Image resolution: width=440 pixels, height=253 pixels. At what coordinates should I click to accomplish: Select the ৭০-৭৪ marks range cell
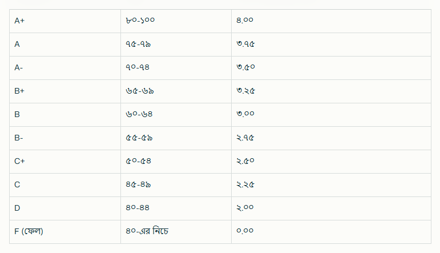138,67
